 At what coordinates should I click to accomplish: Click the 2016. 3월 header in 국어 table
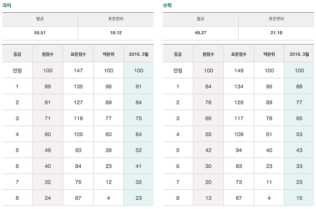click(x=139, y=54)
